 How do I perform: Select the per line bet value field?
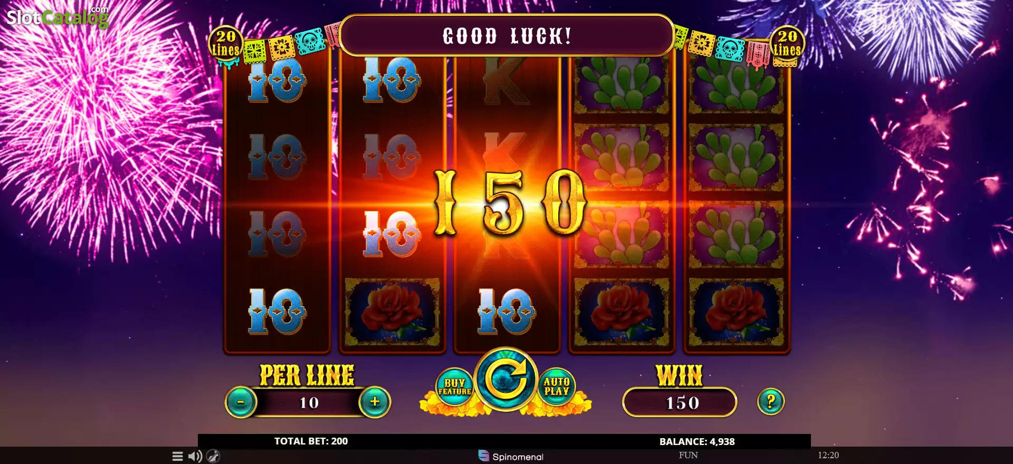(309, 403)
